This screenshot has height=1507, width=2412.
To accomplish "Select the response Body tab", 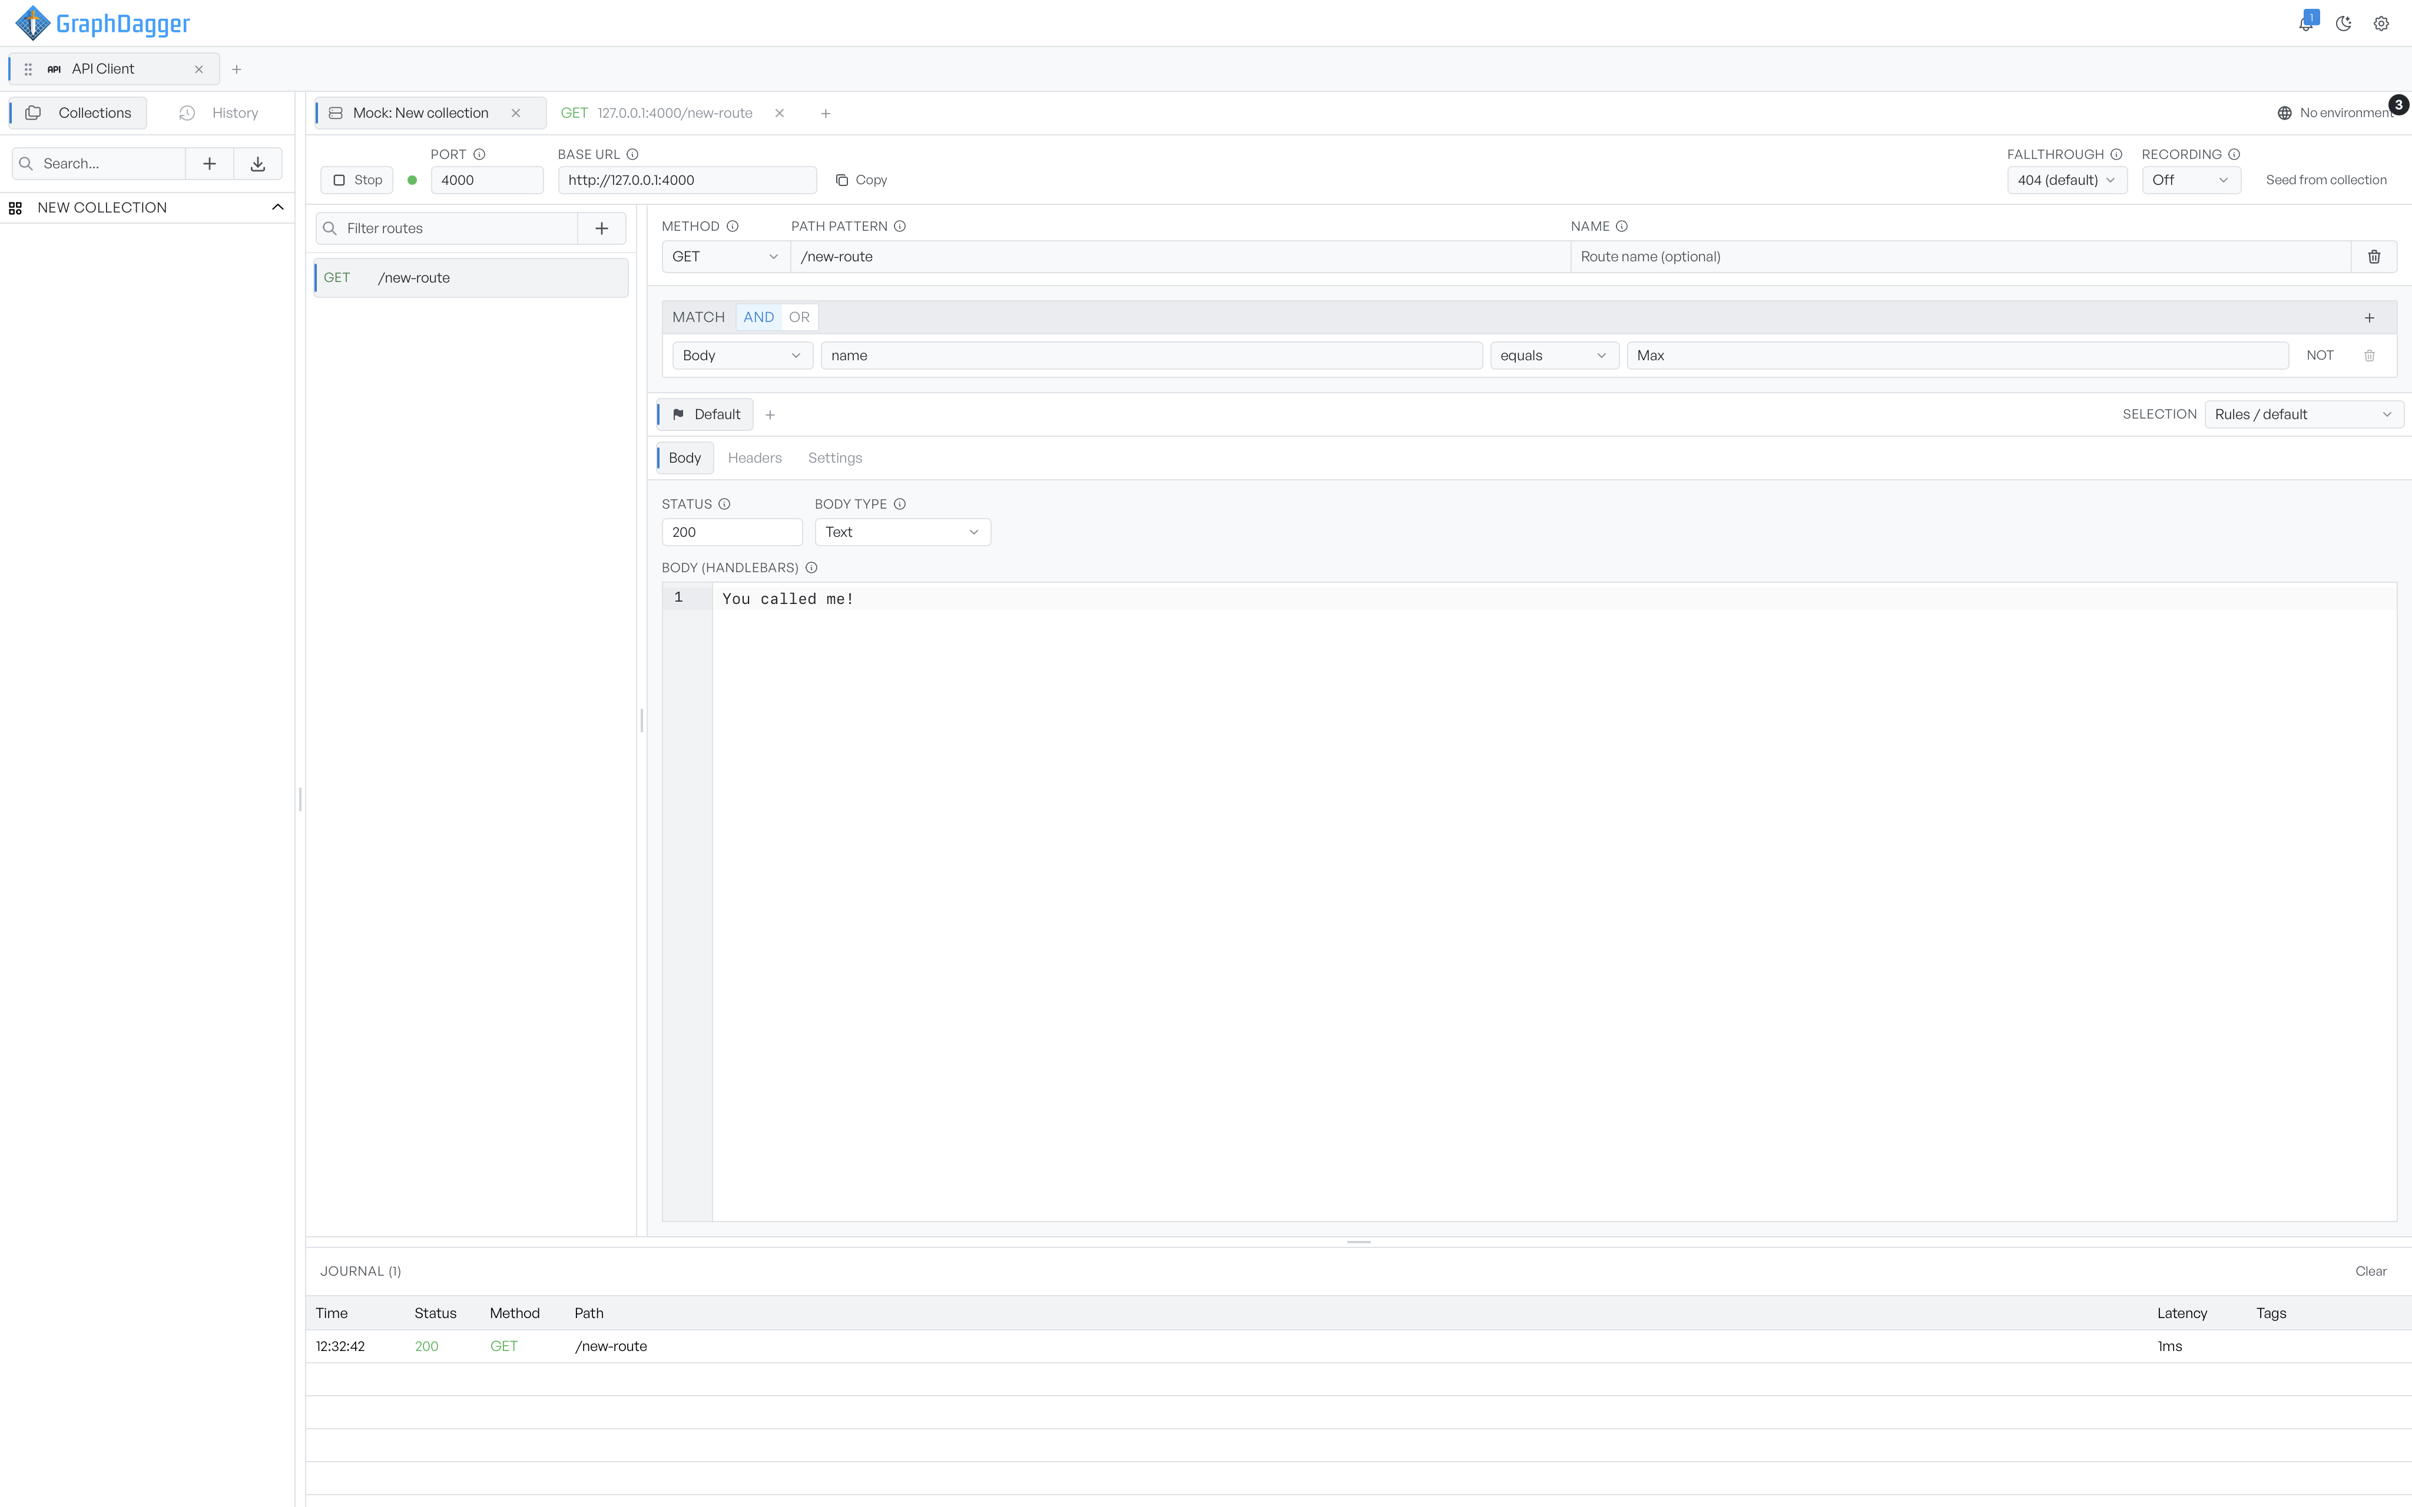I will [x=685, y=459].
